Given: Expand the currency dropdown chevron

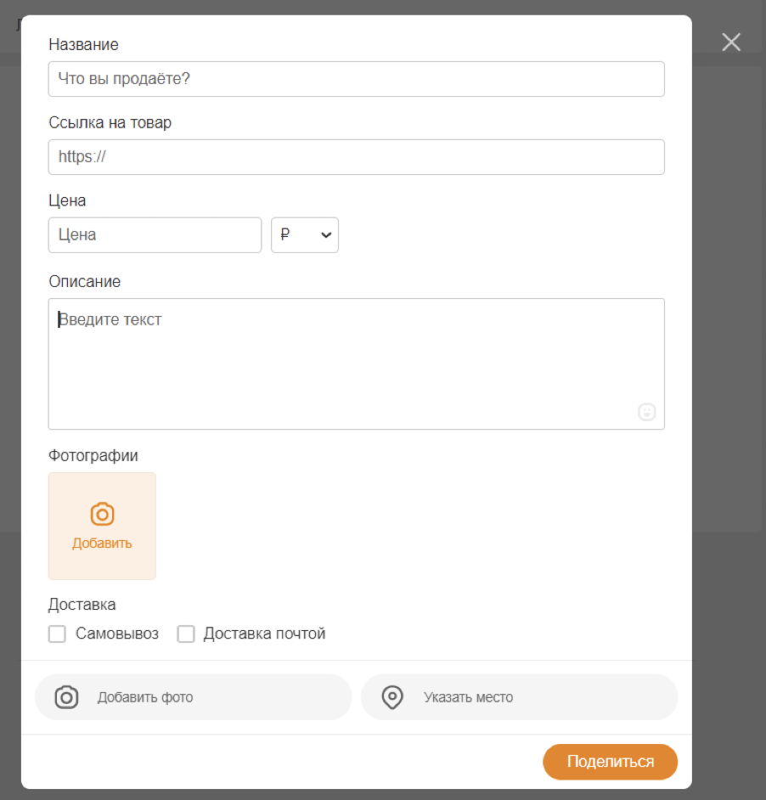Looking at the screenshot, I should tap(326, 236).
